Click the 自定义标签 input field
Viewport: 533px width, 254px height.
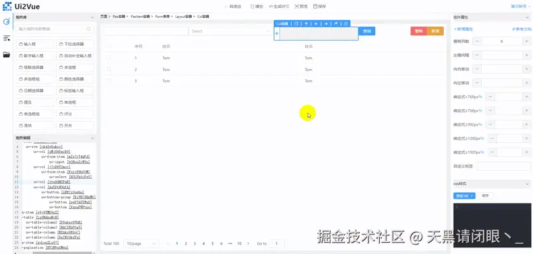coord(504,166)
